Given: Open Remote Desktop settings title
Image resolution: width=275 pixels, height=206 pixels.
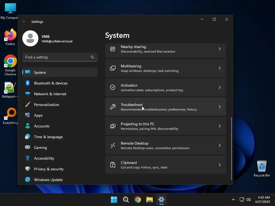Looking at the screenshot, I should point(135,143).
